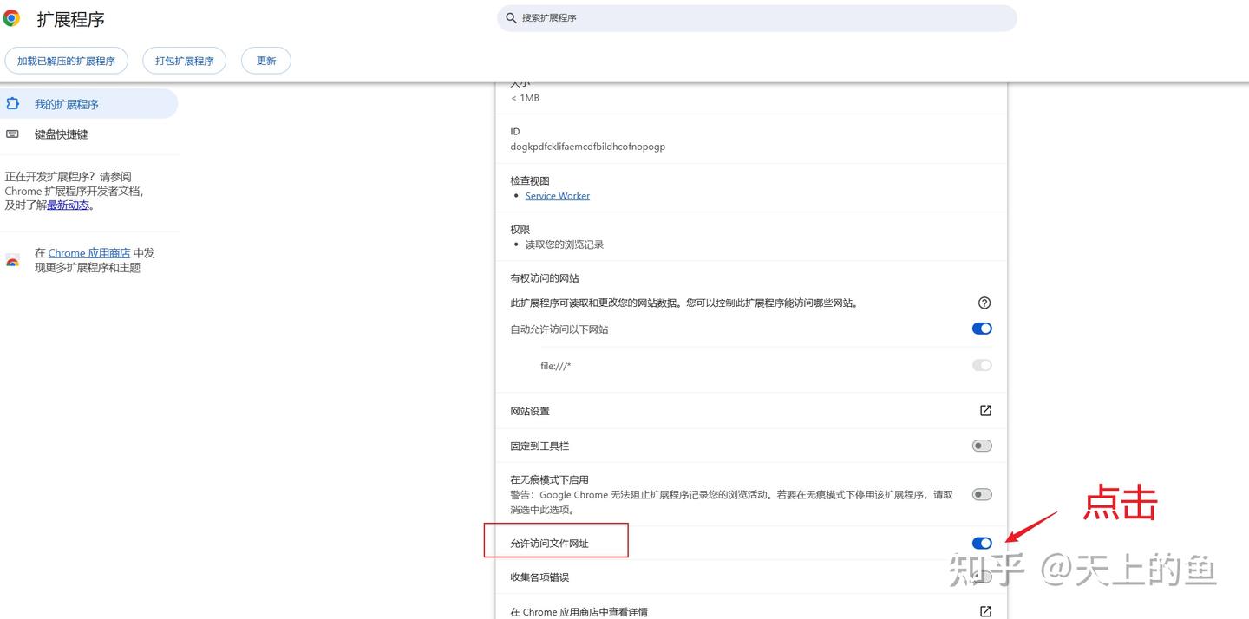The image size is (1249, 619).
Task: Click the 加载已解压的扩展程序 button
Action: [67, 61]
